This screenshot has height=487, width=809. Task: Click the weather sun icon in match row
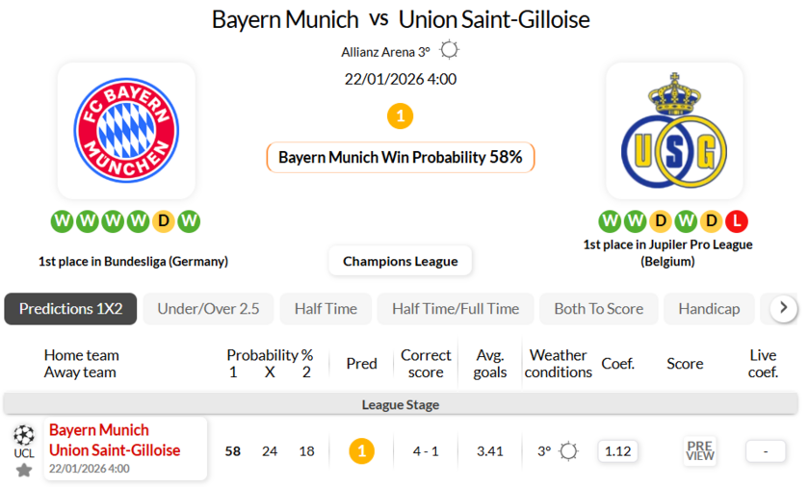pos(569,450)
